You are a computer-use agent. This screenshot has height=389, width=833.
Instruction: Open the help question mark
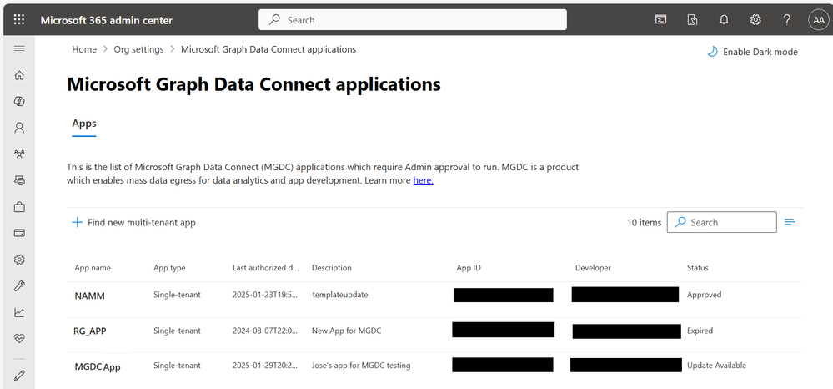[x=787, y=20]
